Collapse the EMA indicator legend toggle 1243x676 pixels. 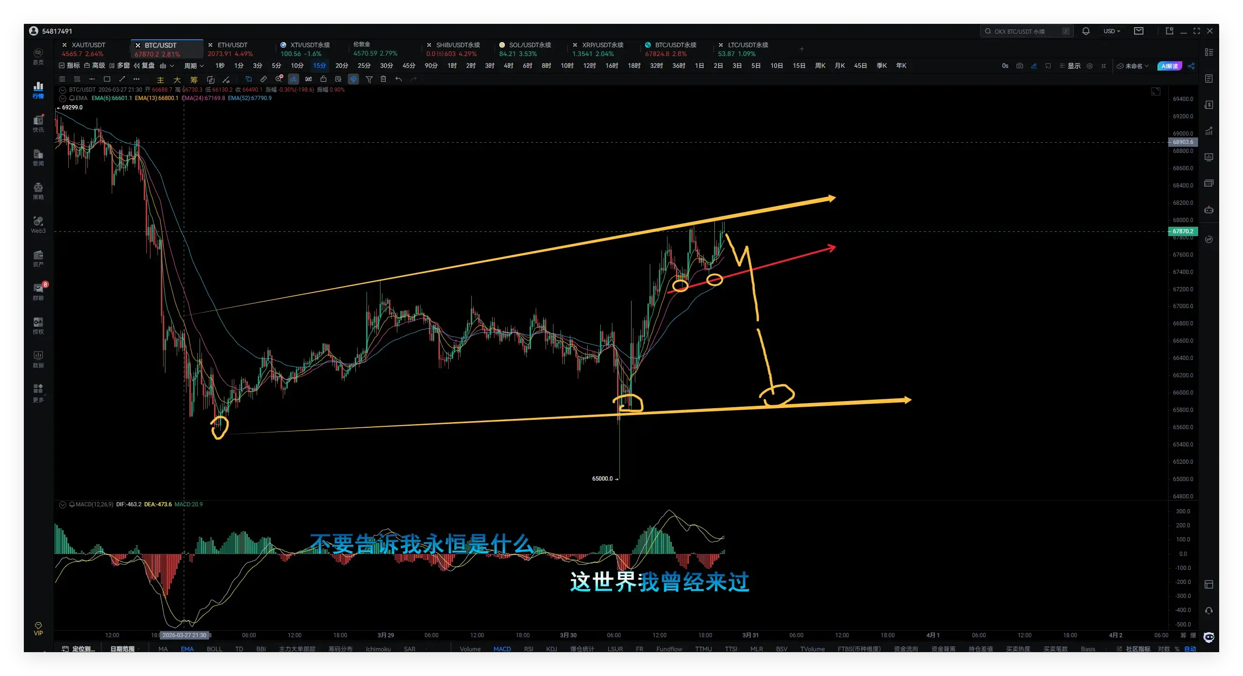(x=63, y=98)
